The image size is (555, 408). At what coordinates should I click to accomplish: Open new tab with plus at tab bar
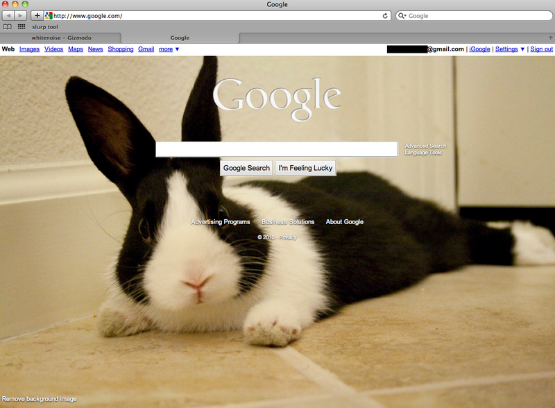click(550, 37)
